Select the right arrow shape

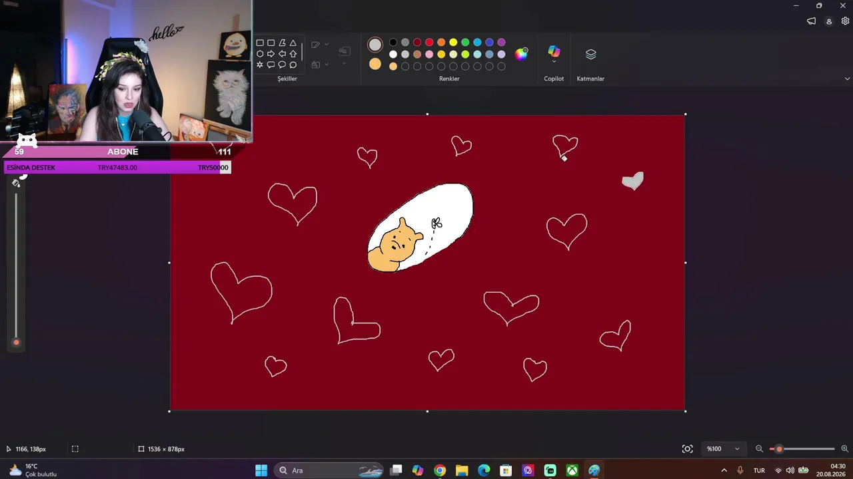pos(271,54)
